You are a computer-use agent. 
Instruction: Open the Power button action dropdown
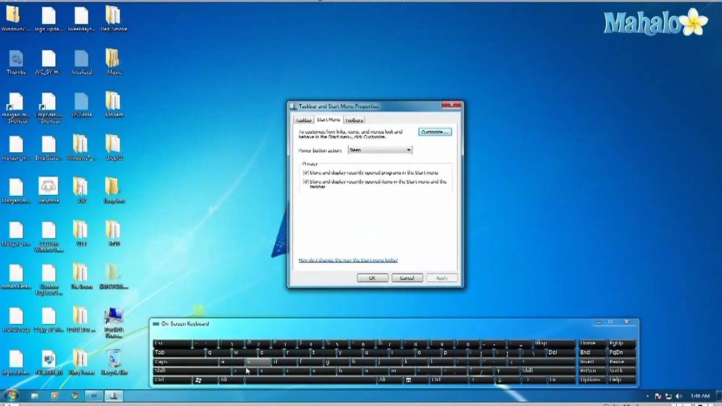pos(380,150)
